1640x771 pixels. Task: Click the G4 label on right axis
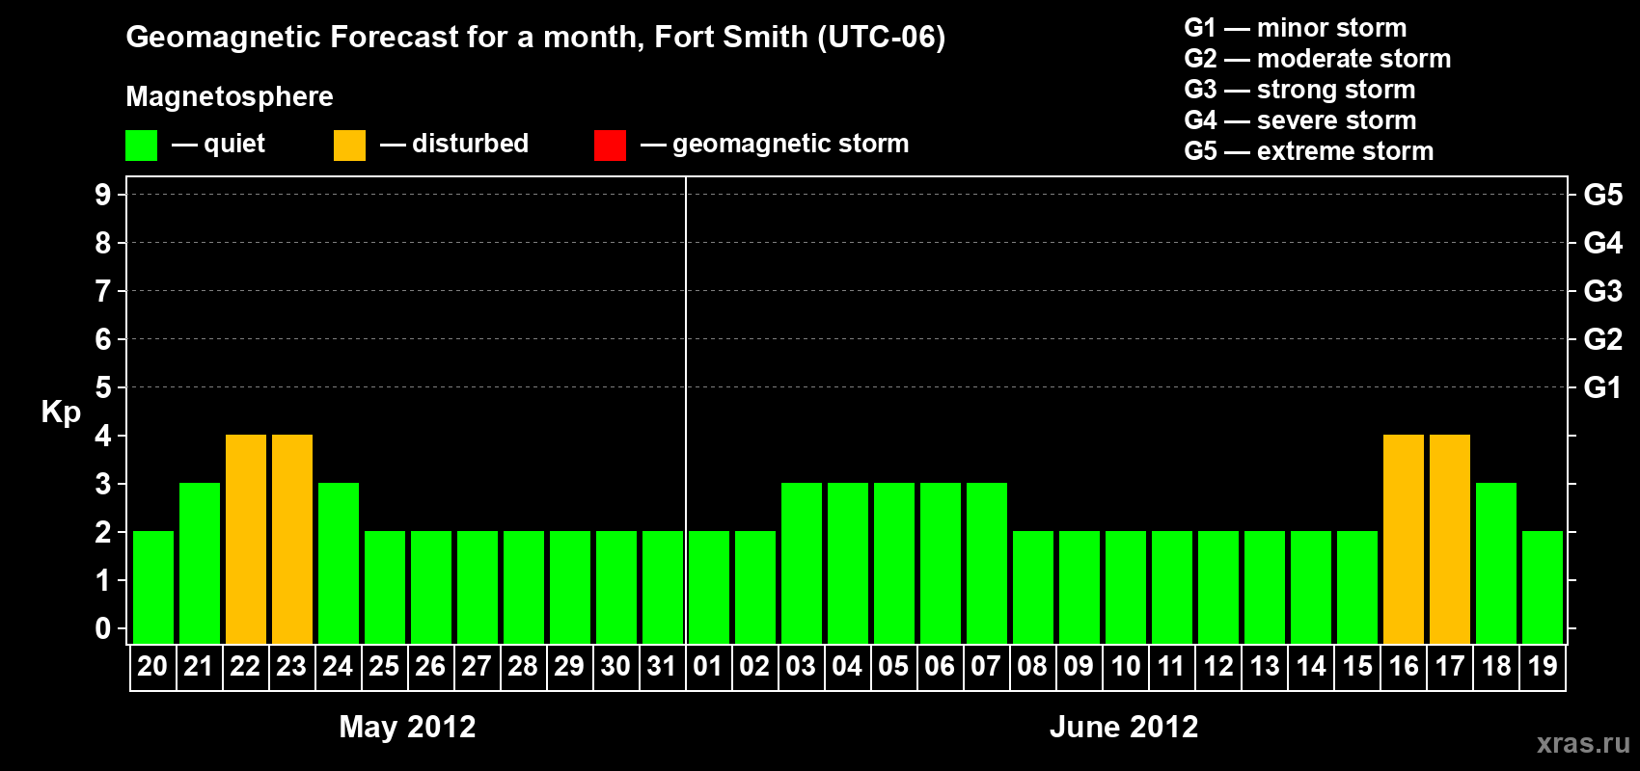(x=1603, y=243)
